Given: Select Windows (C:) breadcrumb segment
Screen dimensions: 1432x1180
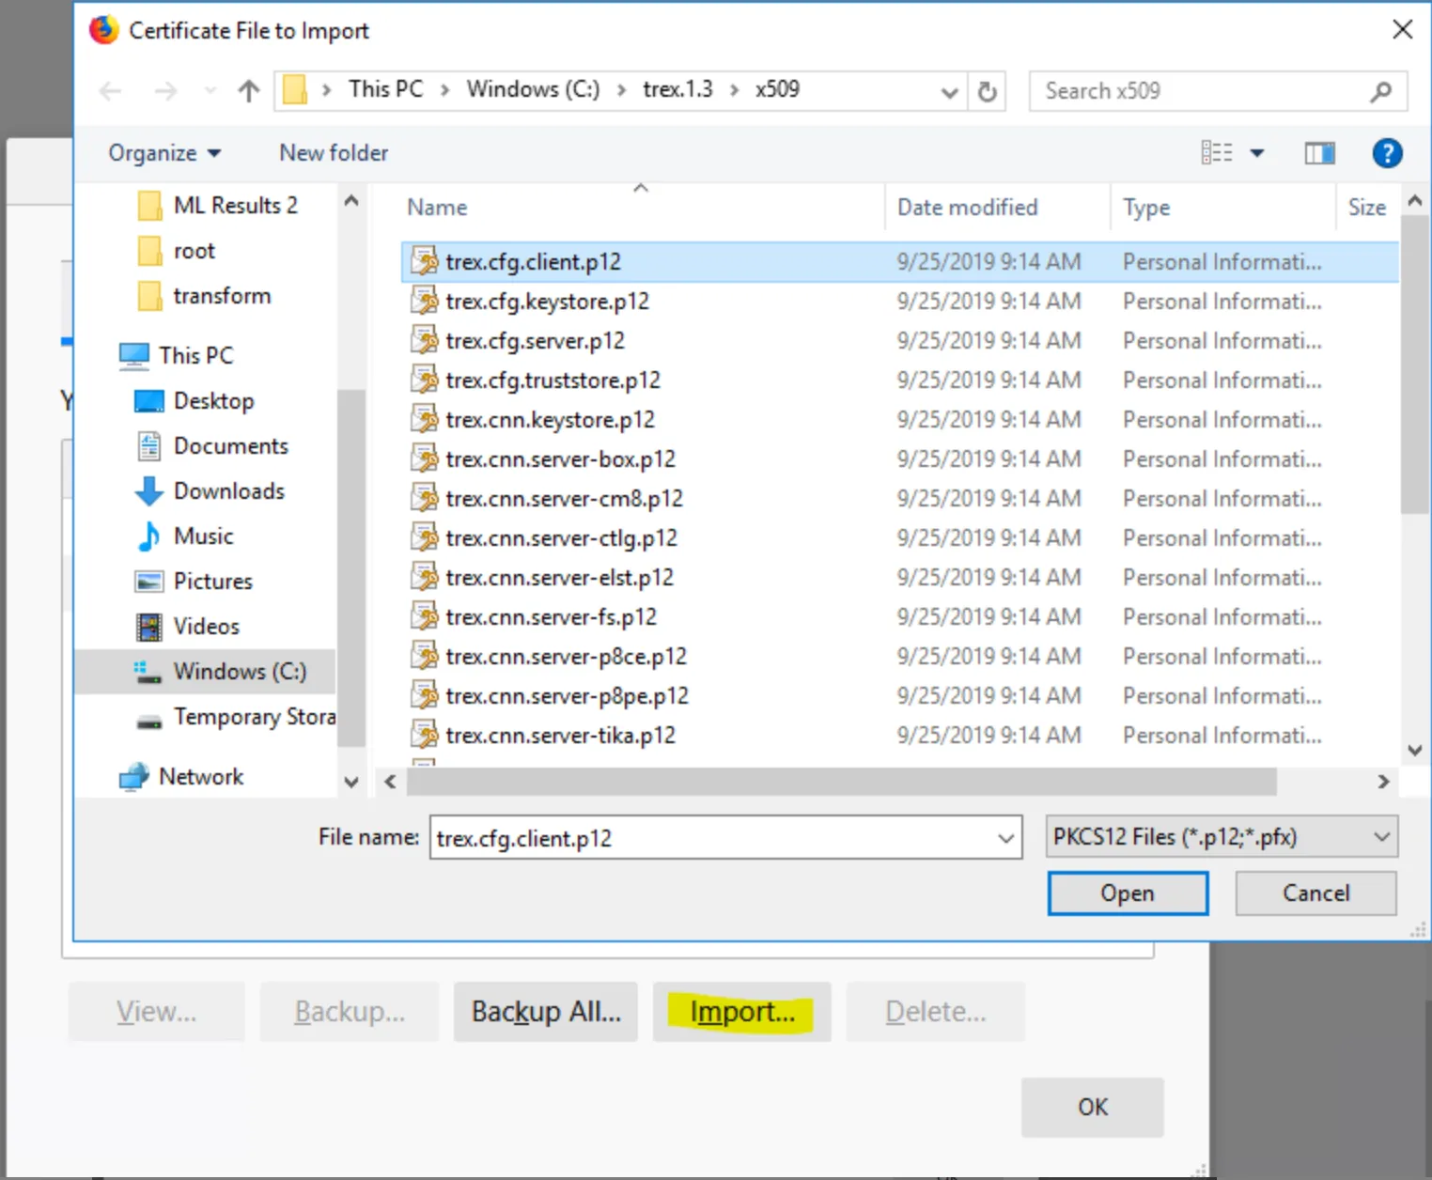Looking at the screenshot, I should (x=533, y=89).
